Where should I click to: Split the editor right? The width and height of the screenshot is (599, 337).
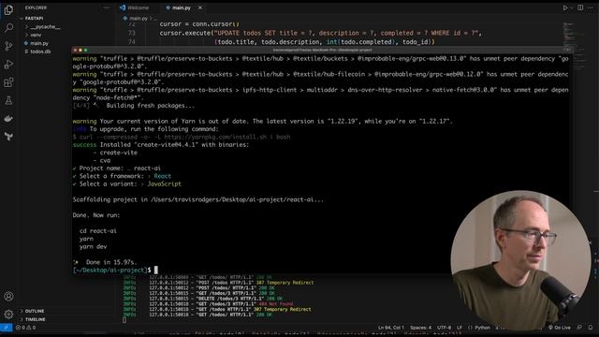(x=580, y=7)
